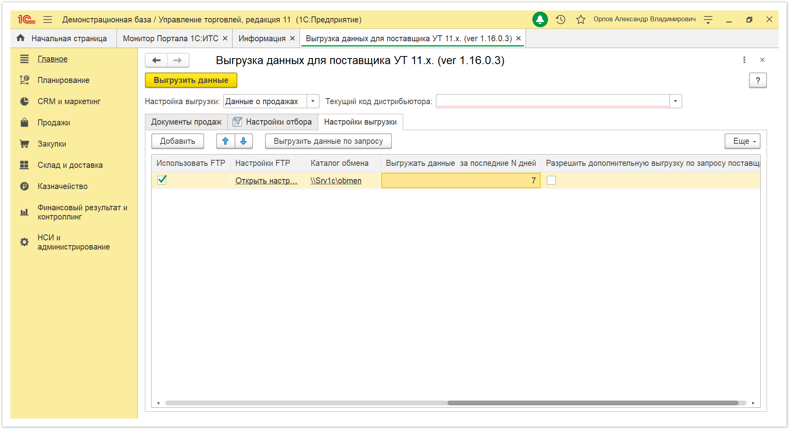Screen dimensions: 789x429
Task: Close the Монитор Портала 1С:ИТС tab
Action: click(x=225, y=38)
